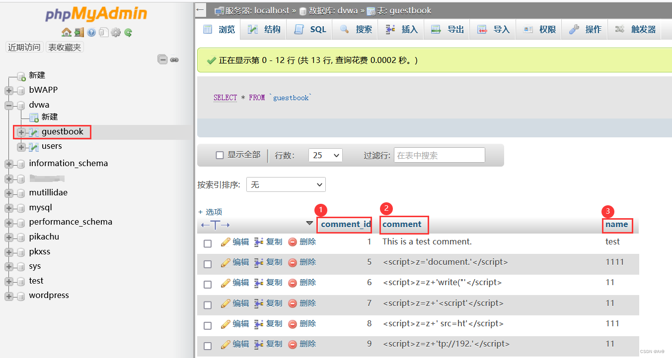Switch to the 权限 tab
This screenshot has width=672, height=358.
point(539,29)
